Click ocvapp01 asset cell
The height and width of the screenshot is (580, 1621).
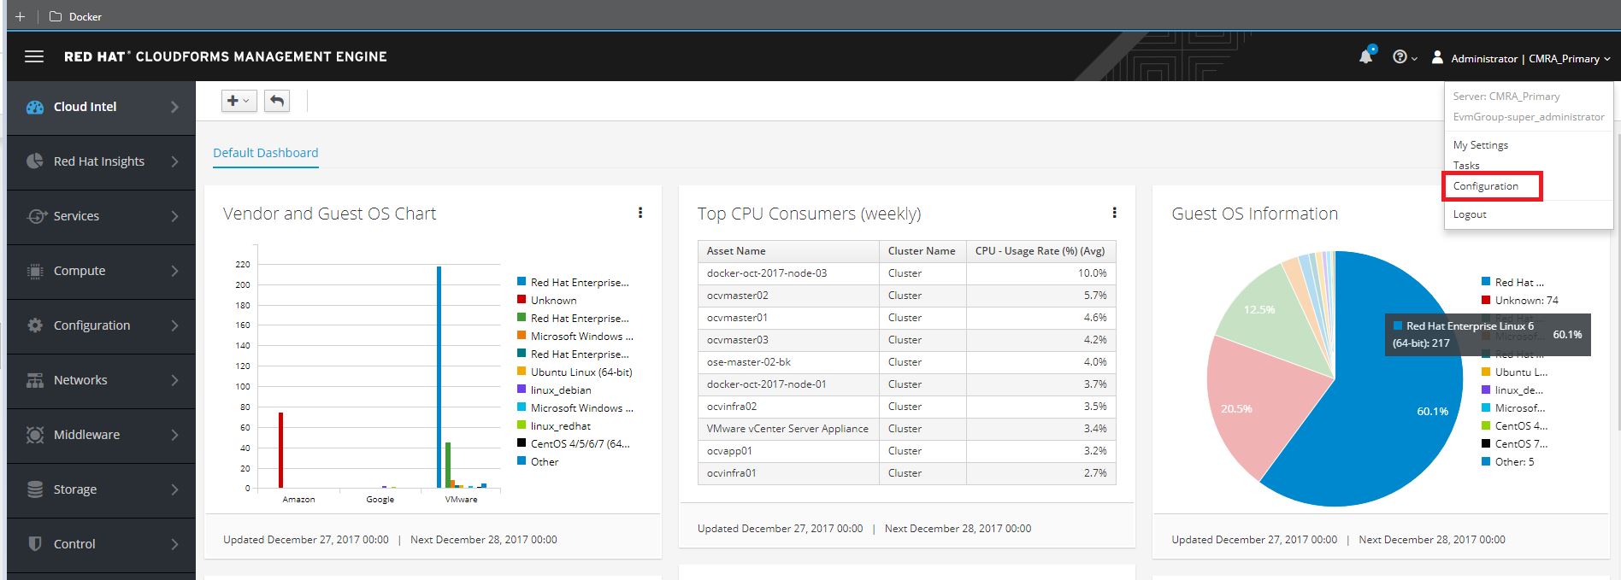tap(788, 451)
